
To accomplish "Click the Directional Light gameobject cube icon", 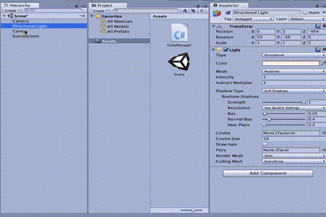I will (217, 13).
